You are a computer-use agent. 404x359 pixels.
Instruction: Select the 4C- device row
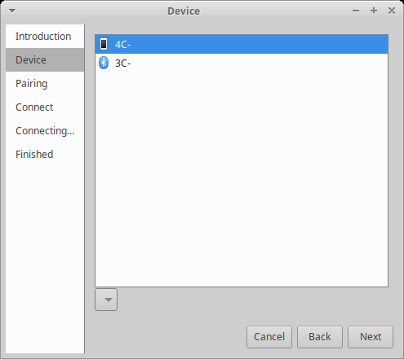click(x=242, y=44)
